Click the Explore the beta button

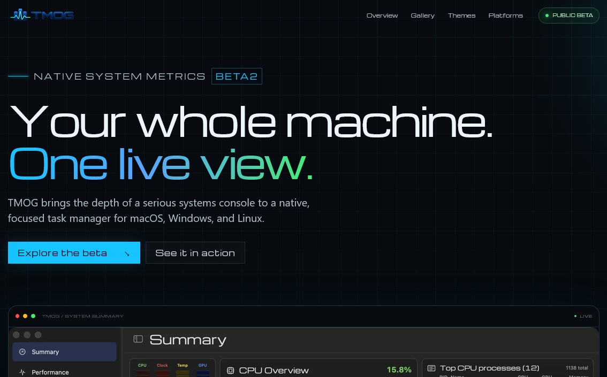click(x=74, y=253)
